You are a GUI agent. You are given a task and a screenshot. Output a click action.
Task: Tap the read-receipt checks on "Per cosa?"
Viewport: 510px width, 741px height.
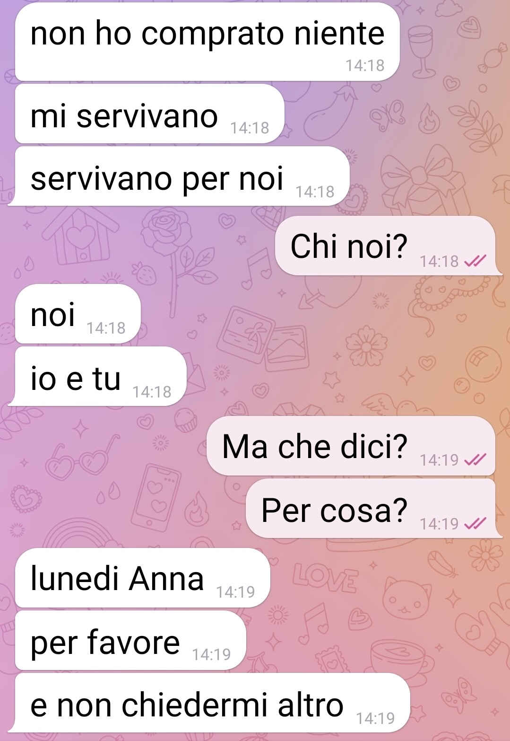[x=475, y=523]
